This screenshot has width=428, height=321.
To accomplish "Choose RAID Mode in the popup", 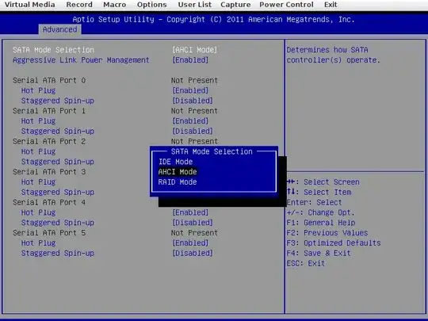I will tap(178, 182).
